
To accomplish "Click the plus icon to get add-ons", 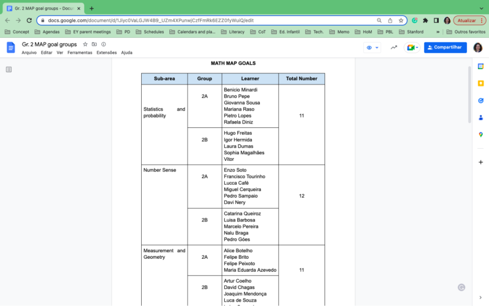I will pos(480,162).
